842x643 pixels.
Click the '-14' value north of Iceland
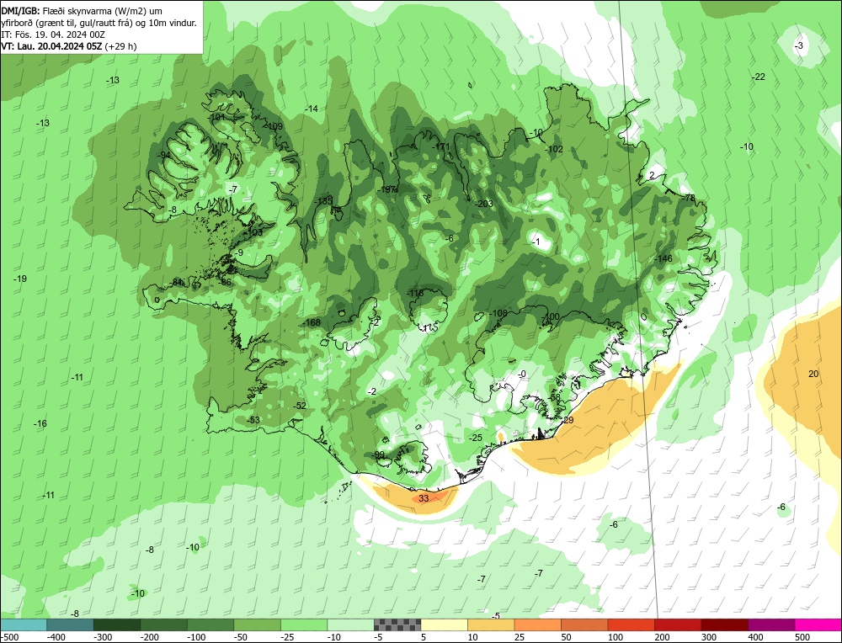[312, 109]
